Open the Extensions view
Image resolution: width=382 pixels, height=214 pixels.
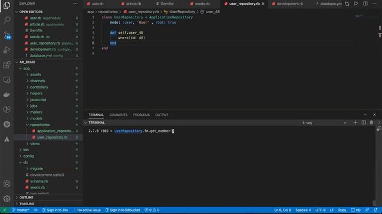pyautogui.click(x=7, y=65)
